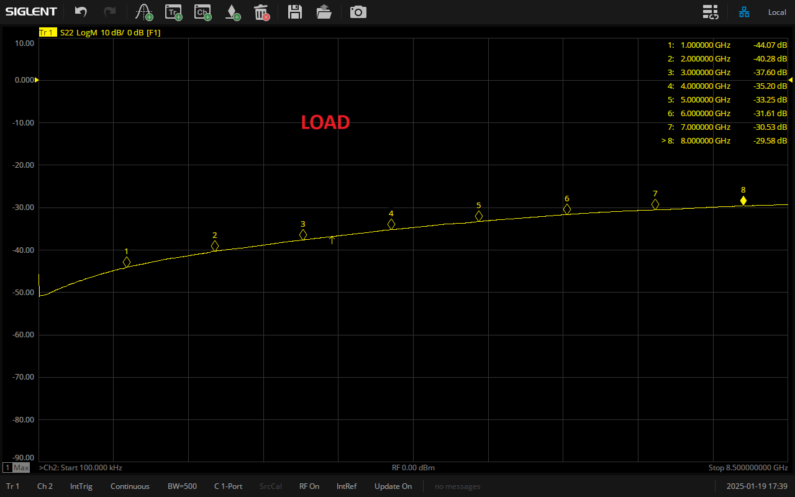Open the IntRef reference source selector
This screenshot has height=497, width=795.
pos(347,486)
